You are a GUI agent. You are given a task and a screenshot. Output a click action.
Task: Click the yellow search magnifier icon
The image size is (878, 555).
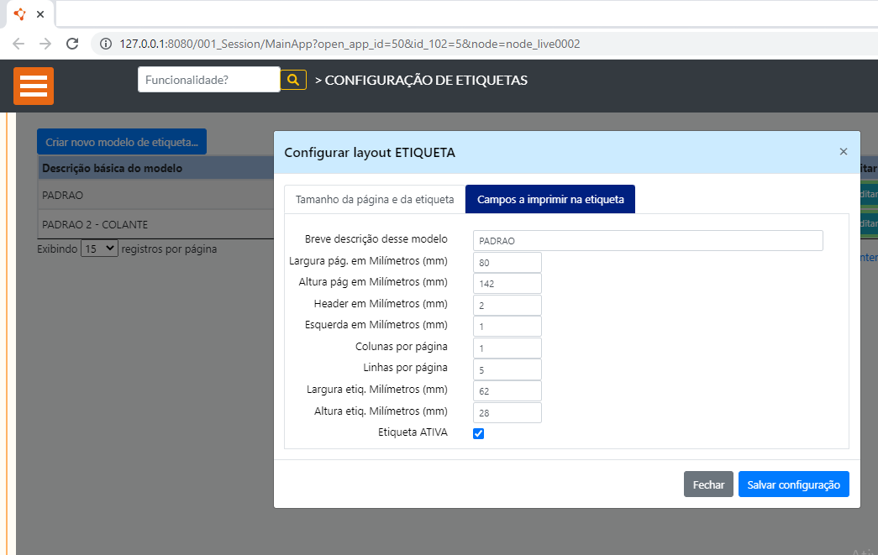tap(293, 80)
